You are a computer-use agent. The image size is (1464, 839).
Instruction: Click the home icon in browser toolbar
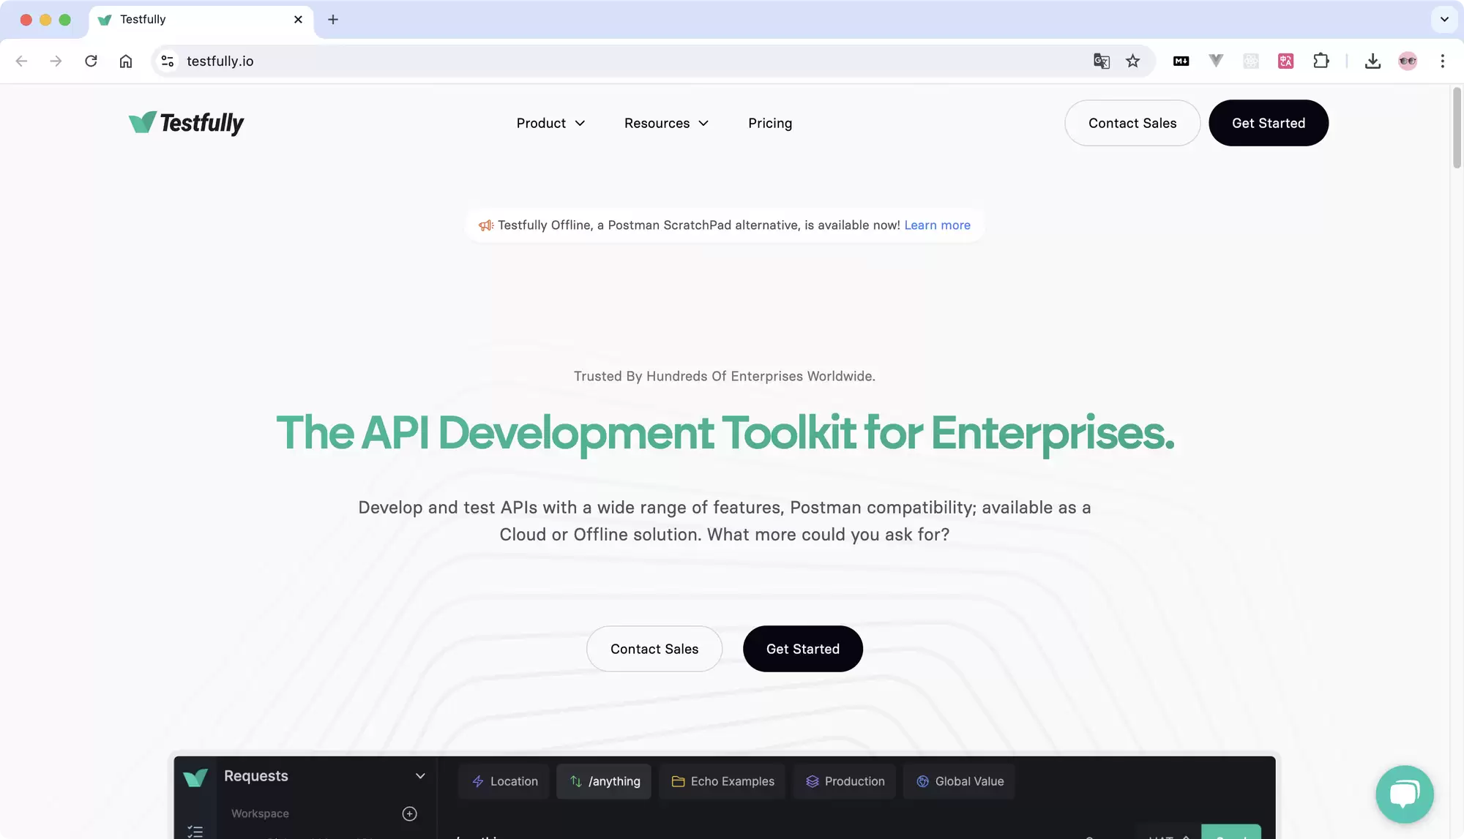[126, 61]
